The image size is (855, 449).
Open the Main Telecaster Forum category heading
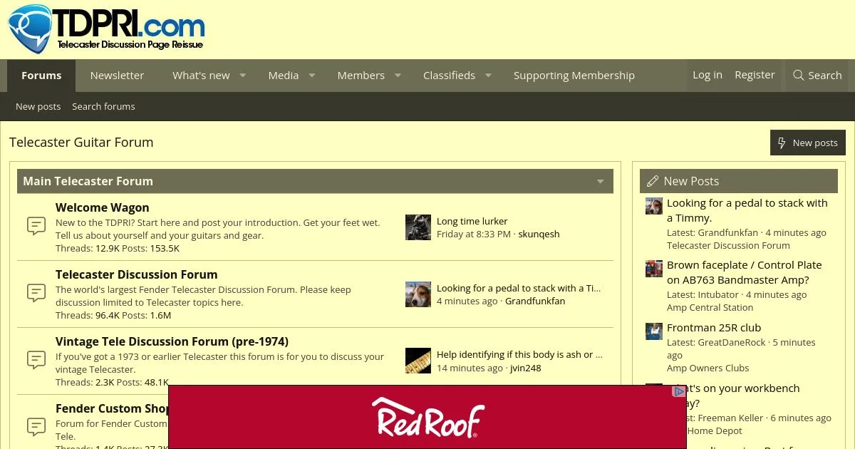tap(88, 181)
